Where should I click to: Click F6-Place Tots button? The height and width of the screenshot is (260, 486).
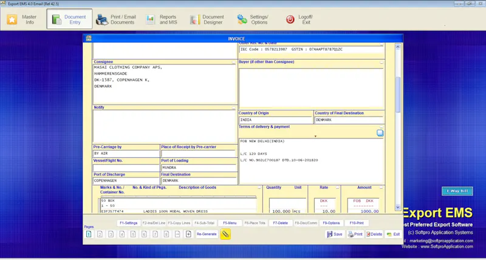tap(255, 223)
